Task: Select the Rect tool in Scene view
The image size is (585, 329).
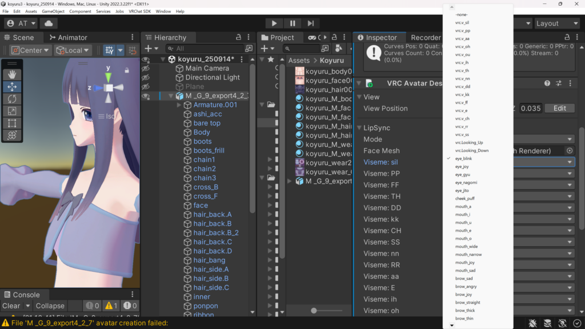Action: click(x=13, y=123)
